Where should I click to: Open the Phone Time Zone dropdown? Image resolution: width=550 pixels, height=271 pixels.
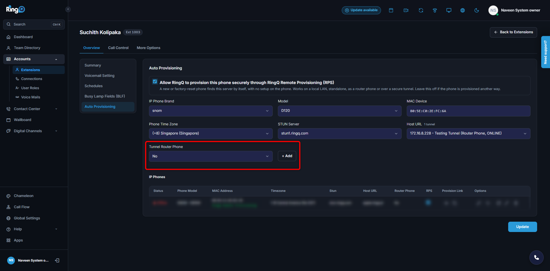tap(211, 134)
